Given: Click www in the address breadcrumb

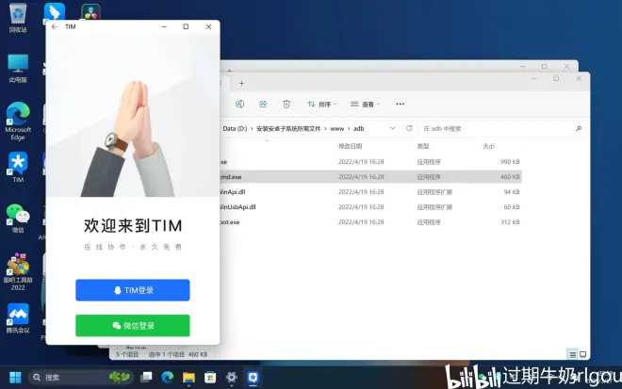Looking at the screenshot, I should [x=337, y=128].
